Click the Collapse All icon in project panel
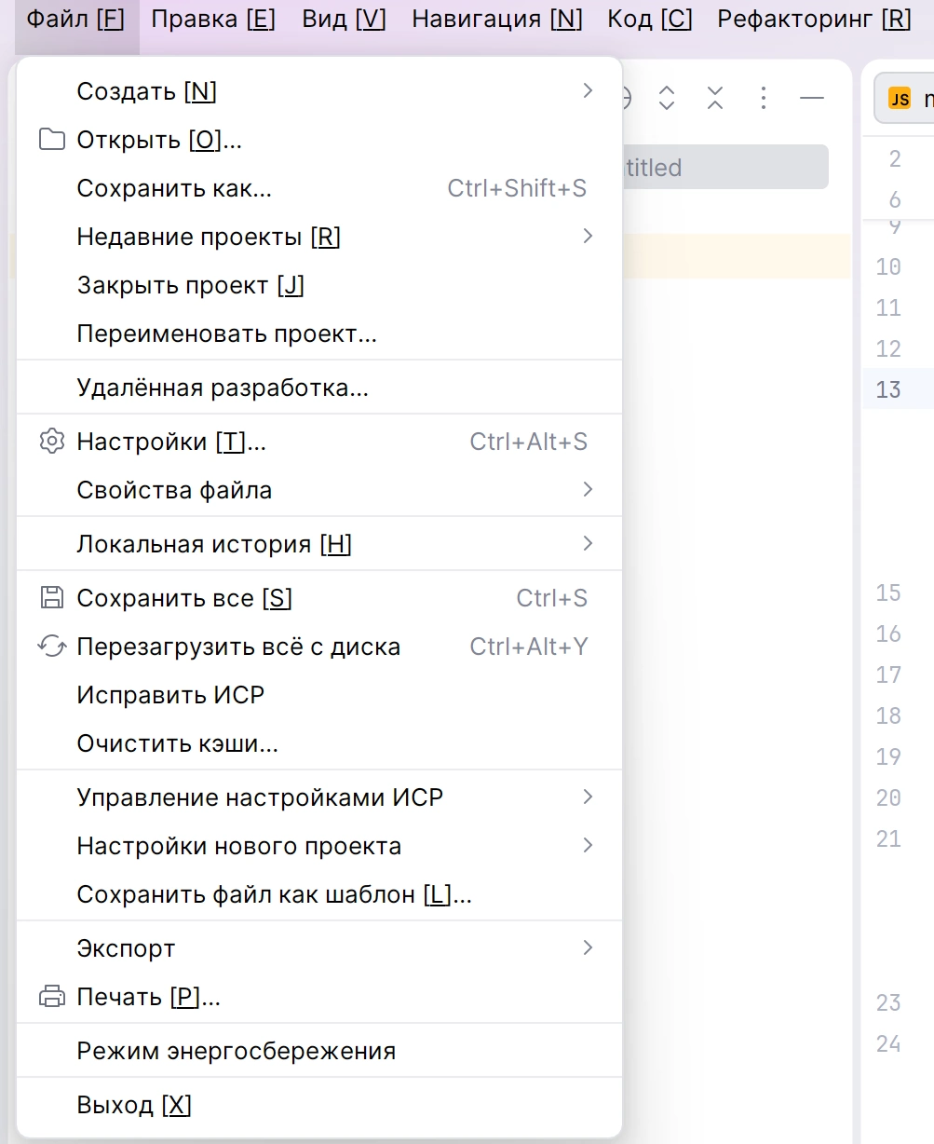 (x=714, y=98)
